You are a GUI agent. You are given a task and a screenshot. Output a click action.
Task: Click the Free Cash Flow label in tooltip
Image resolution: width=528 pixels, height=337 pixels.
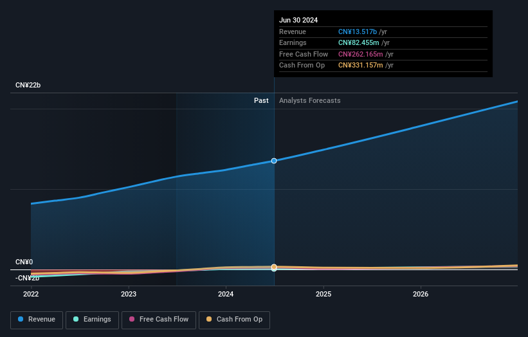pyautogui.click(x=304, y=54)
